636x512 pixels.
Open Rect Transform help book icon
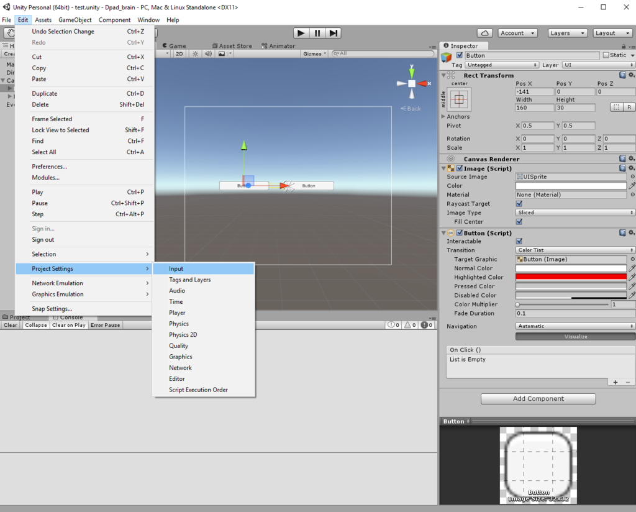tap(622, 75)
